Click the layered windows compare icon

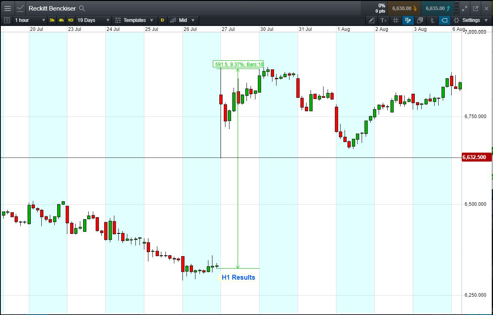(420, 20)
